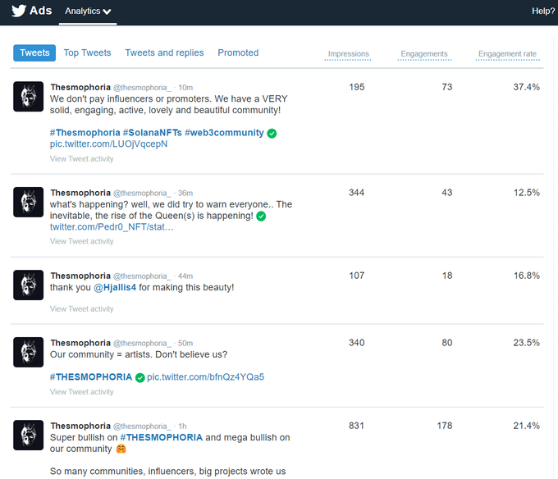Click the Engagements column header
This screenshot has height=479, width=558.
(424, 53)
